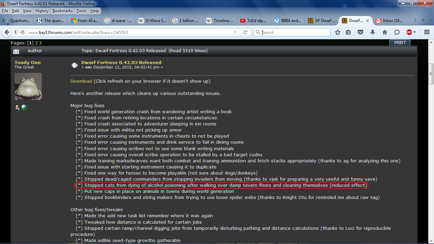
Task: Open the URL history dropdown arrow
Action: (235, 32)
